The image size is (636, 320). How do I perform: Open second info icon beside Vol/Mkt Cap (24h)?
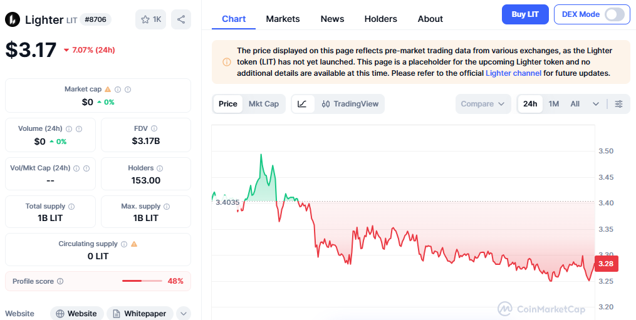coord(86,168)
